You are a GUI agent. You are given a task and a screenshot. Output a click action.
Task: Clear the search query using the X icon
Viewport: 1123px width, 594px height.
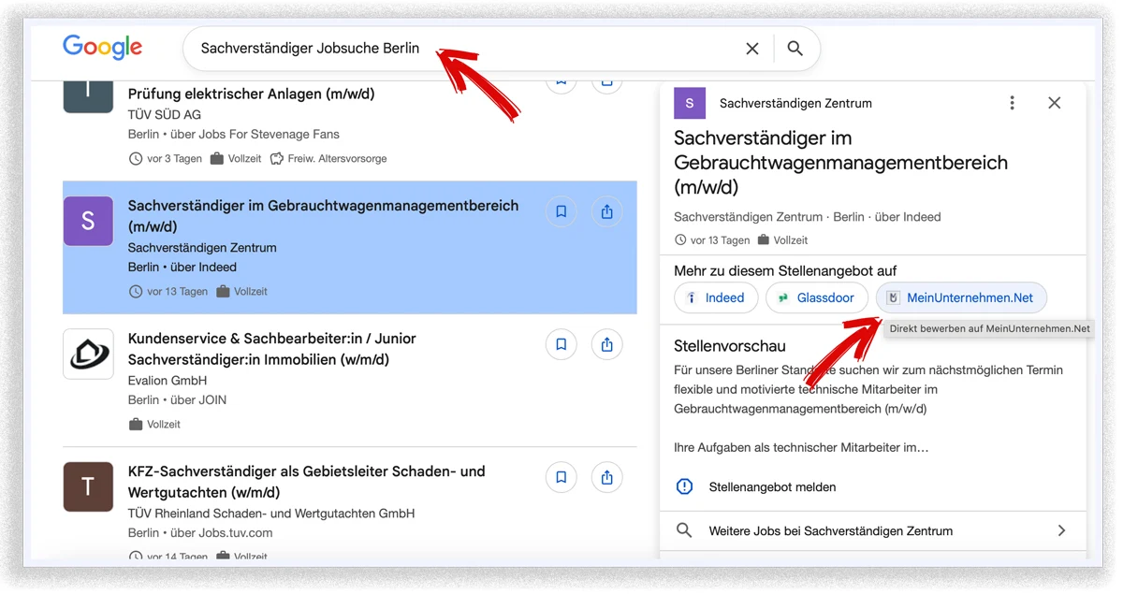click(752, 48)
